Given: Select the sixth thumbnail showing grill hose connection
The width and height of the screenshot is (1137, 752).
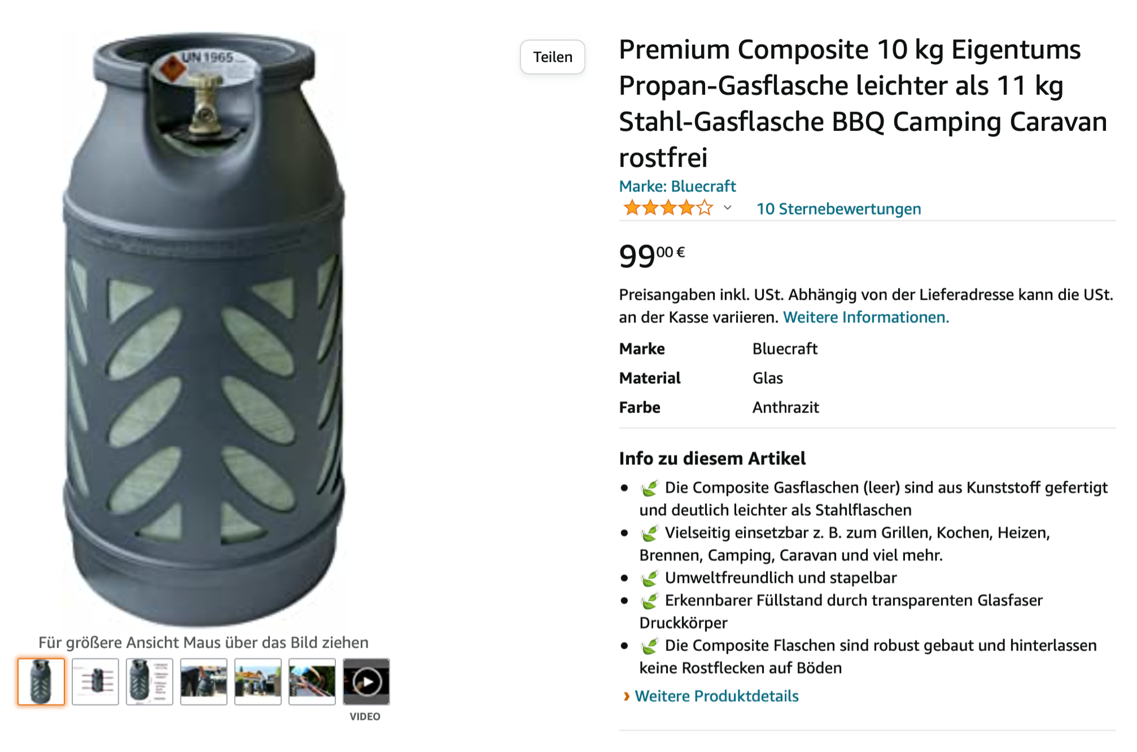Looking at the screenshot, I should [x=312, y=681].
